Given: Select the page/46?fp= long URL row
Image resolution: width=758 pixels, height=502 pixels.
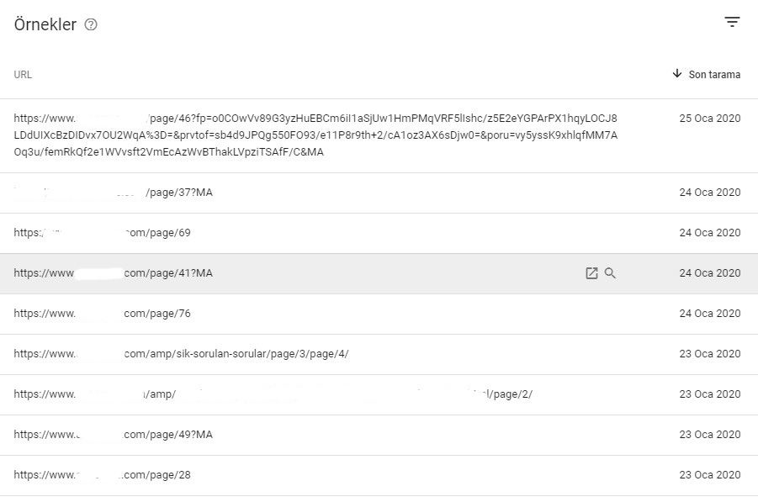Looking at the screenshot, I should coord(379,135).
